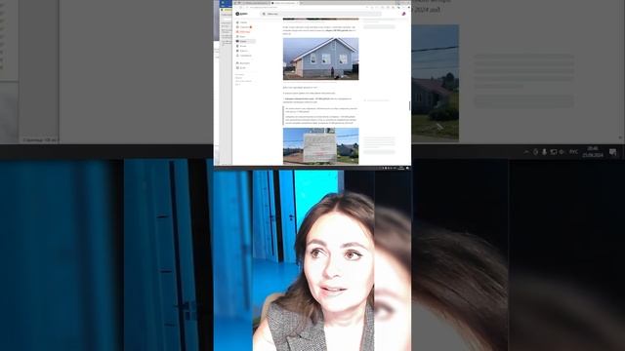Open sidebar item with red notification badge
Screen dimensions: 625x351
click(x=244, y=27)
